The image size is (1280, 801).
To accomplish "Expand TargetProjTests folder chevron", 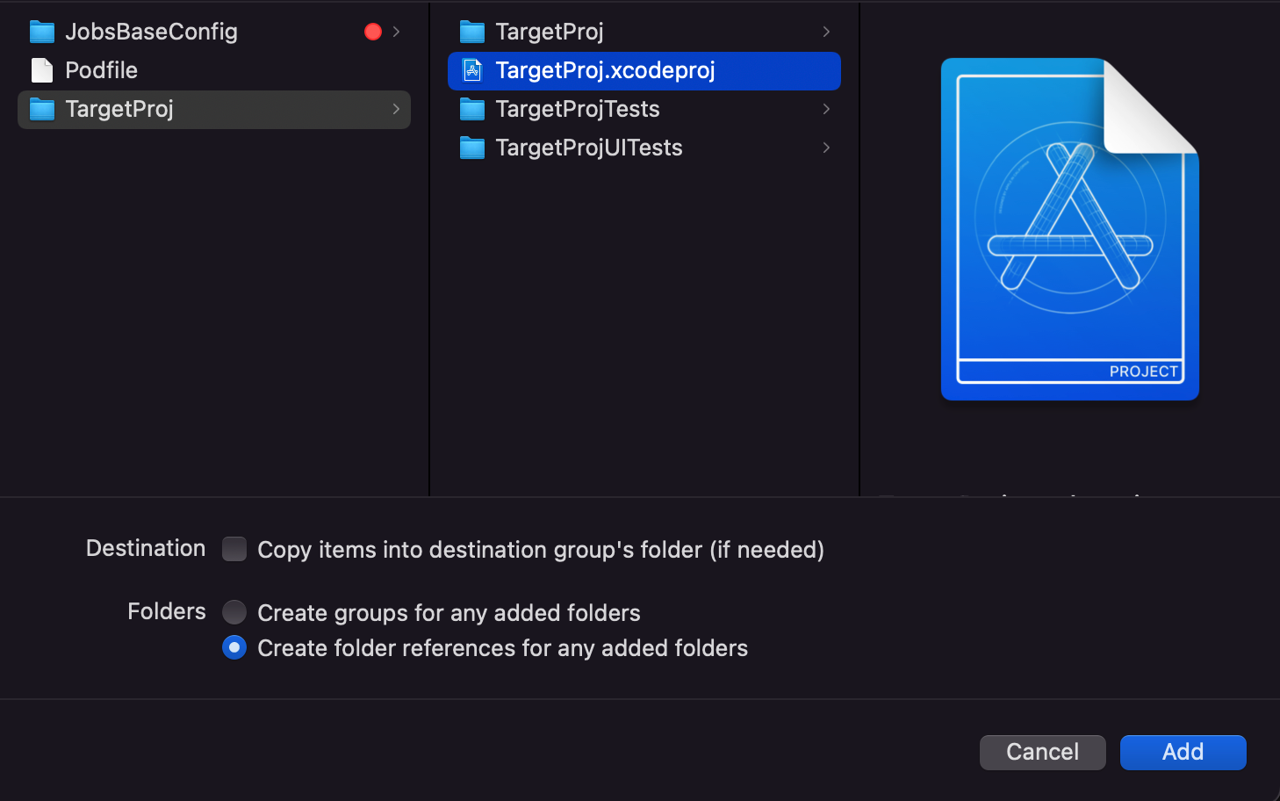I will click(826, 109).
